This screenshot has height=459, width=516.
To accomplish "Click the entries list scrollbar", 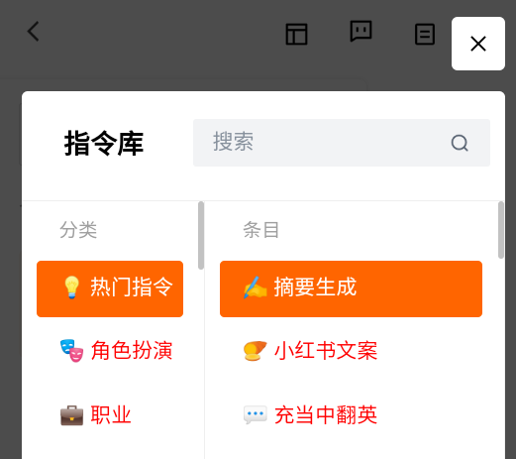I will click(x=501, y=230).
